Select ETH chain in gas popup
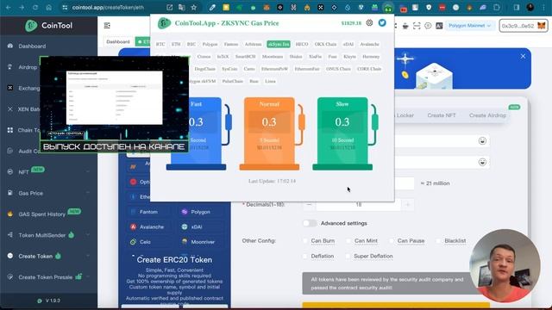The height and width of the screenshot is (310, 552). (176, 44)
